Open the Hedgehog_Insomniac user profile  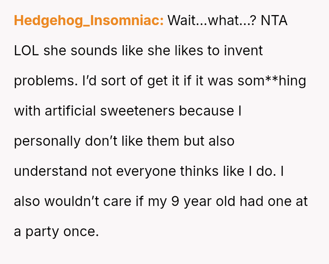tap(89, 21)
